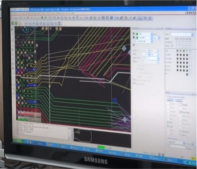
Task: Click the Zoom Previous magnifier icon
Action: (x=74, y=18)
